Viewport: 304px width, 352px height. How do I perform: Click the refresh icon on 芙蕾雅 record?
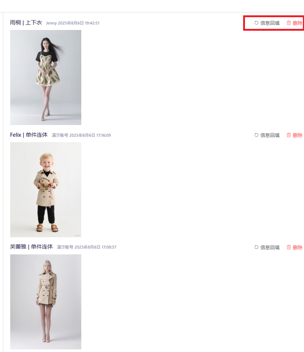click(256, 247)
